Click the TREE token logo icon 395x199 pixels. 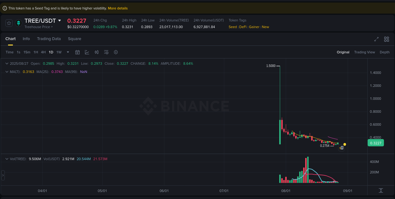[x=18, y=23]
